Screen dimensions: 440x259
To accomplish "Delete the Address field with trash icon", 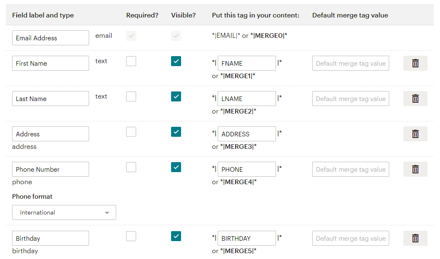I will (x=415, y=134).
